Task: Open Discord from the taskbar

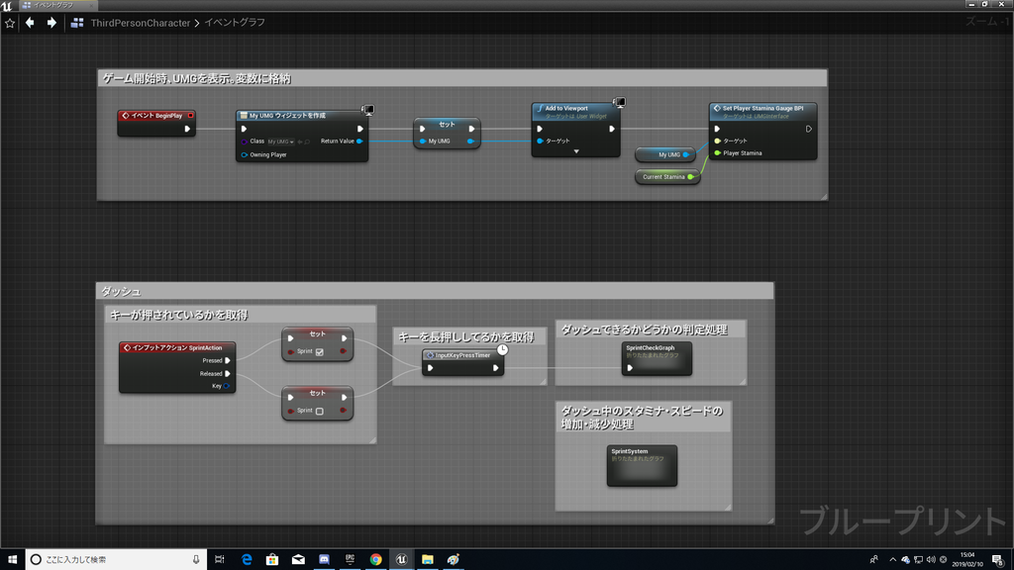Action: [324, 560]
